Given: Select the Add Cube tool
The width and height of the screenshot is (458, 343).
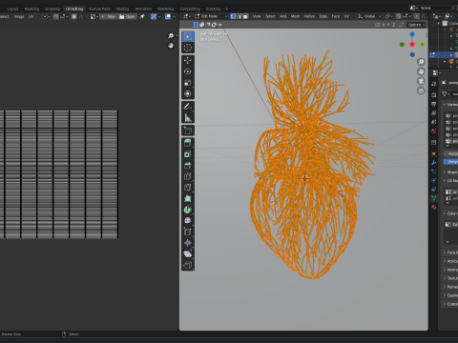Looking at the screenshot, I should (188, 131).
